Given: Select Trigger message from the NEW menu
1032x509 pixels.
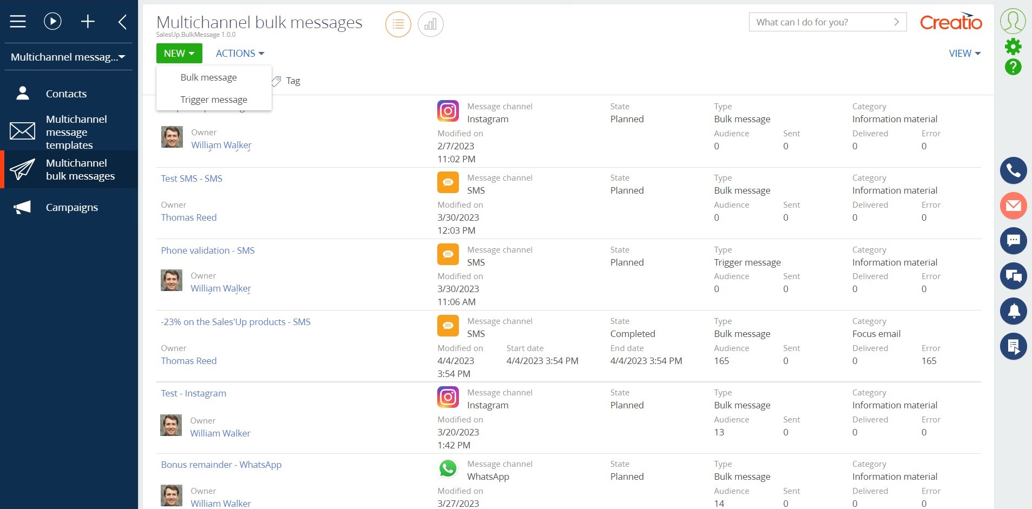Looking at the screenshot, I should (213, 99).
